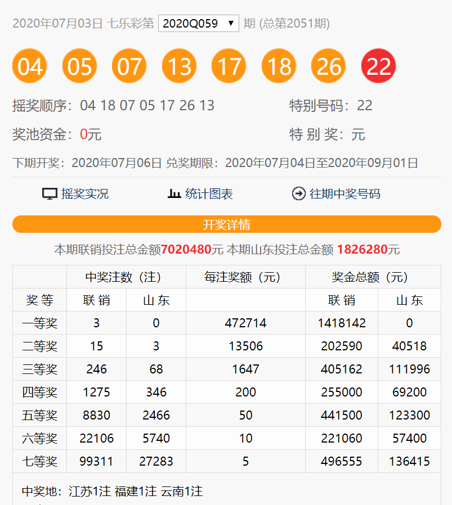Click the draw order text 04 18 07 05 17 26 13
The height and width of the screenshot is (505, 452).
click(147, 106)
